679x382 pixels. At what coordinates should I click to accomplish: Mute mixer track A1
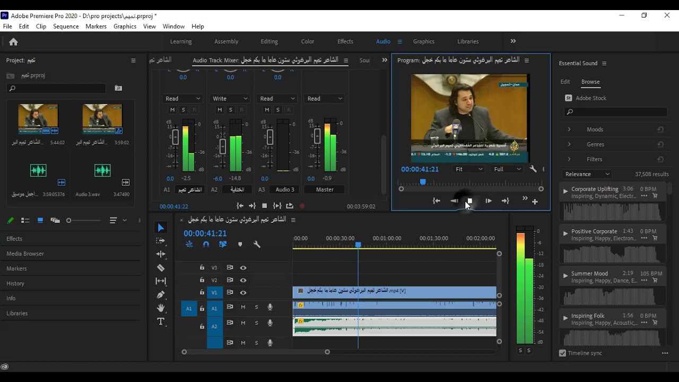coord(172,110)
